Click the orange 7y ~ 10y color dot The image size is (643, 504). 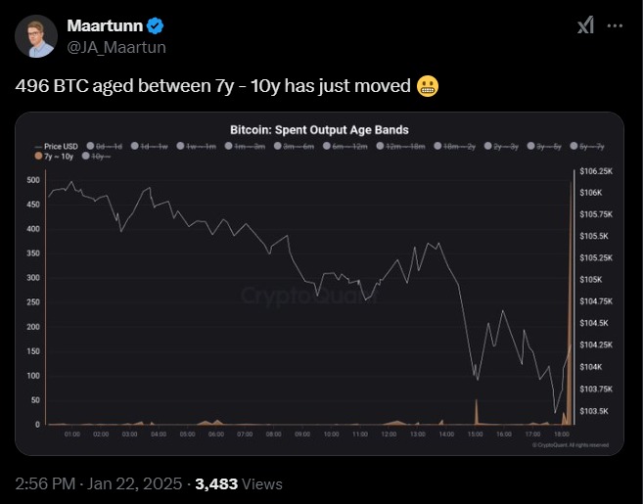[38, 156]
